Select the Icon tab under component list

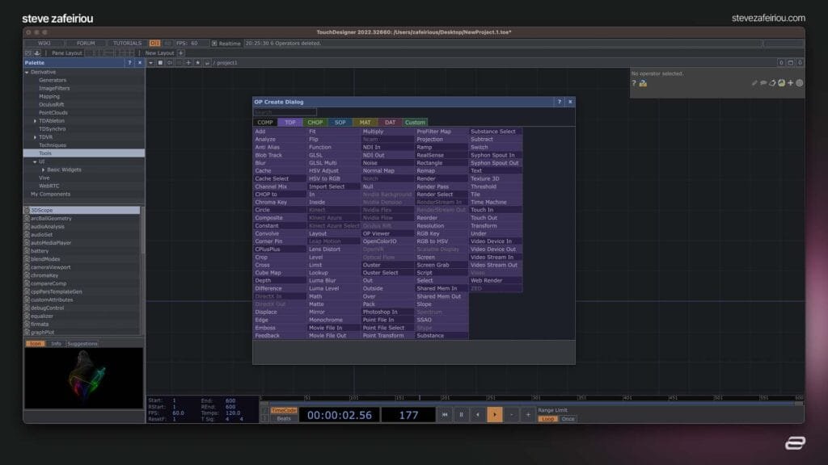click(36, 344)
